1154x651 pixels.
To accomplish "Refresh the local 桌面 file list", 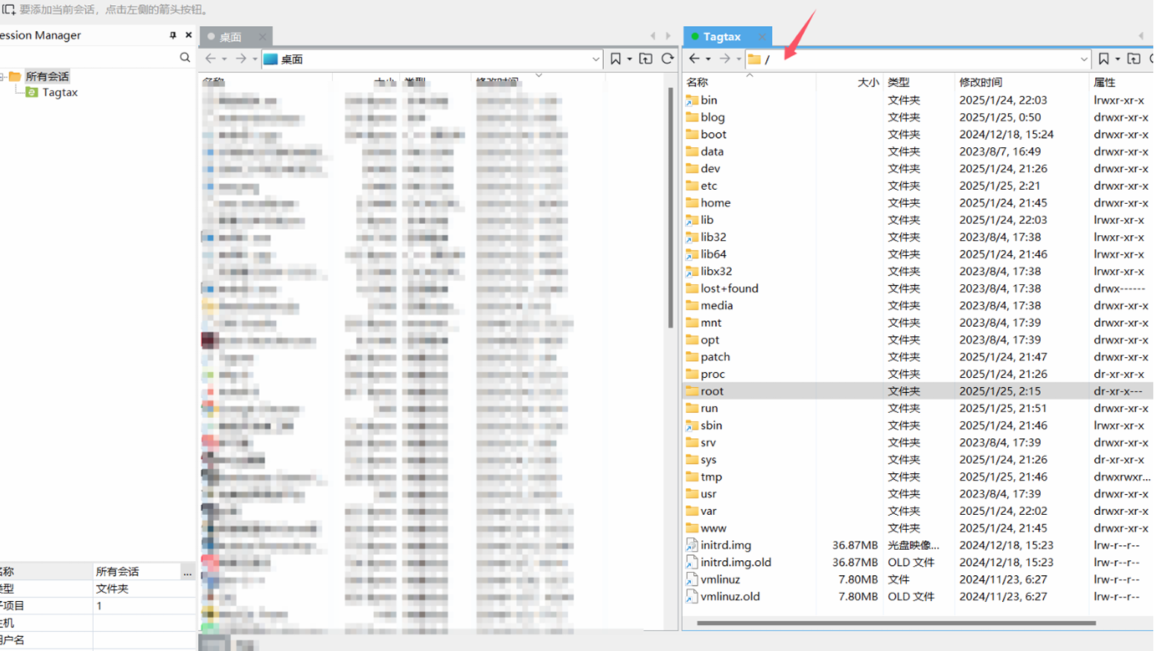I will [x=668, y=59].
